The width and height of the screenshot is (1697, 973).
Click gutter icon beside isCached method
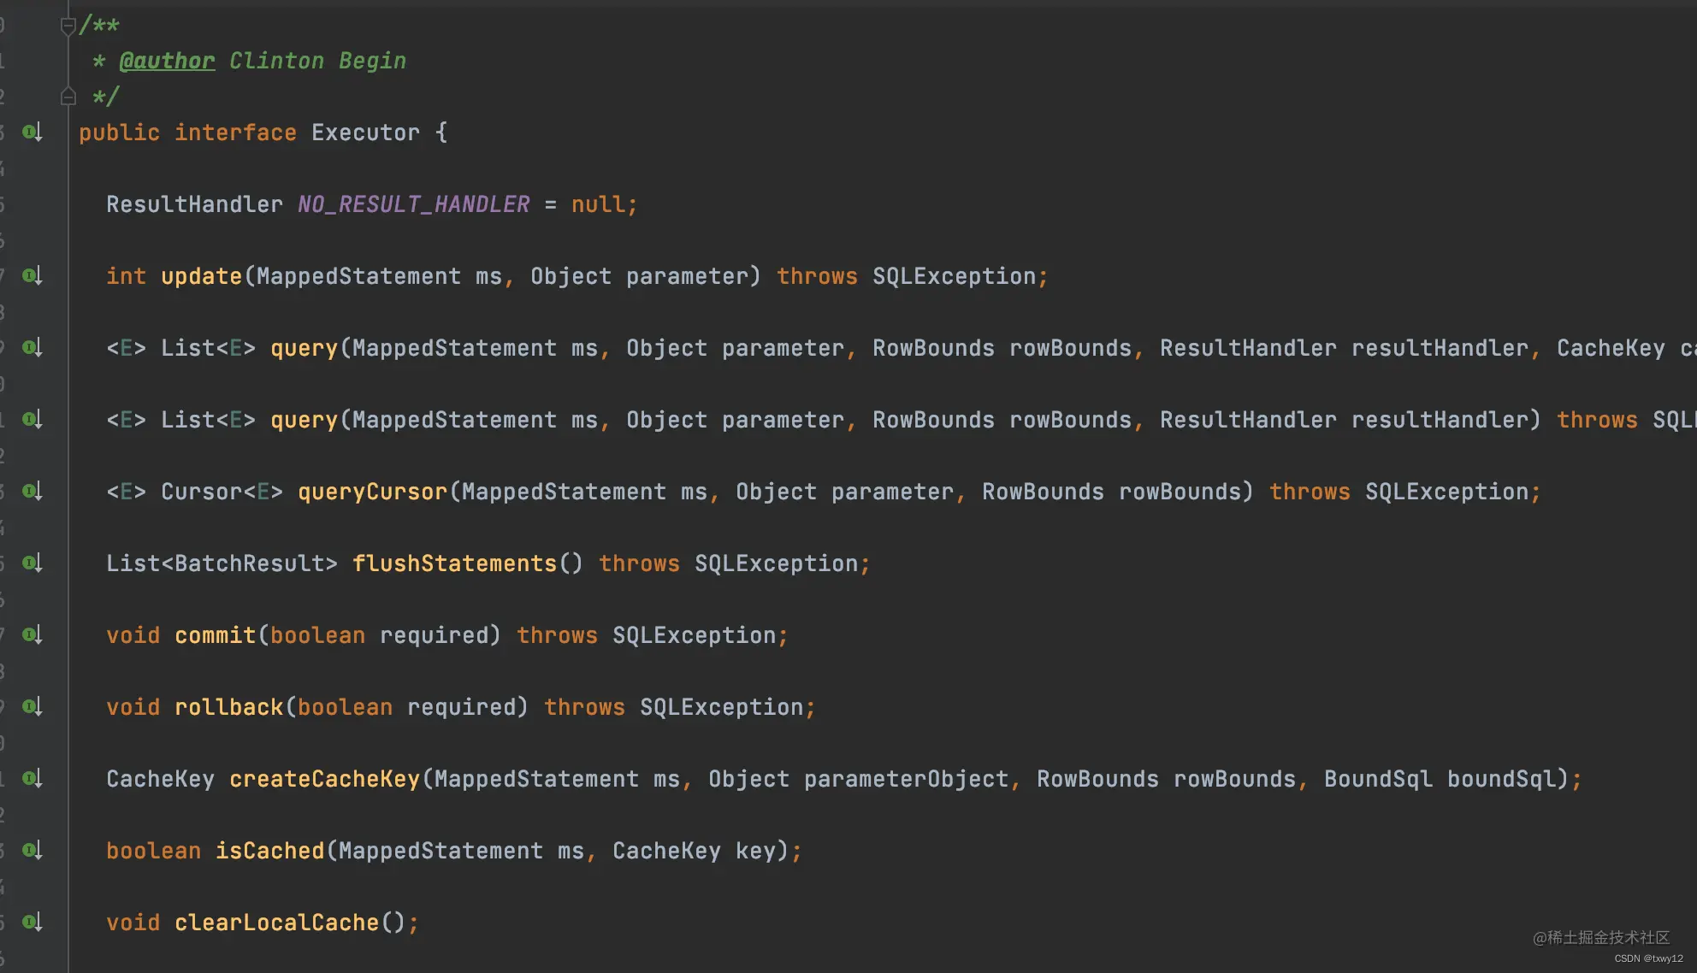(33, 851)
